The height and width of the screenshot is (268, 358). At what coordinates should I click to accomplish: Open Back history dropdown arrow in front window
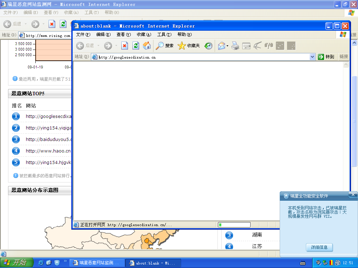tap(98, 46)
